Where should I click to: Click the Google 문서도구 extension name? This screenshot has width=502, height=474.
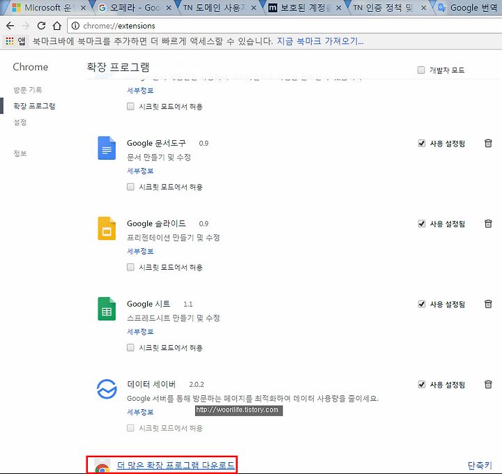click(156, 143)
